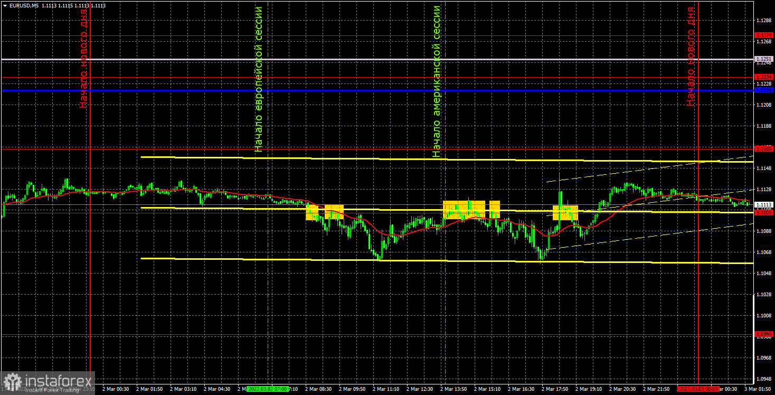Click 1.0948 on the price axis
The width and height of the screenshot is (775, 395).
(764, 379)
